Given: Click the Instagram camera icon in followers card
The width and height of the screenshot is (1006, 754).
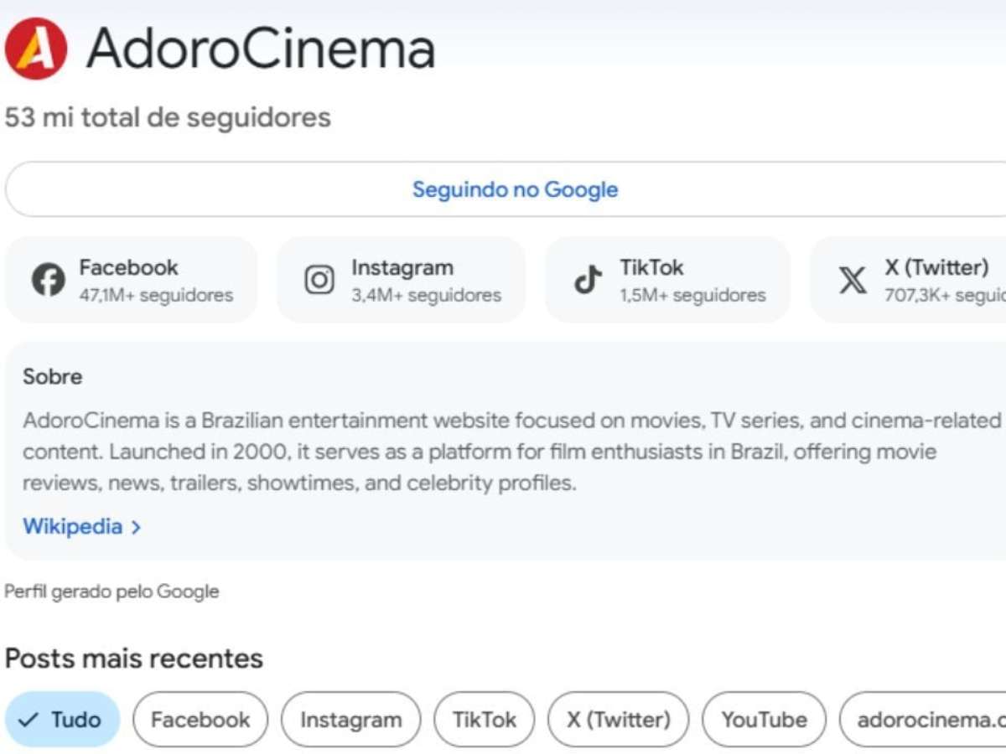Looking at the screenshot, I should point(319,280).
